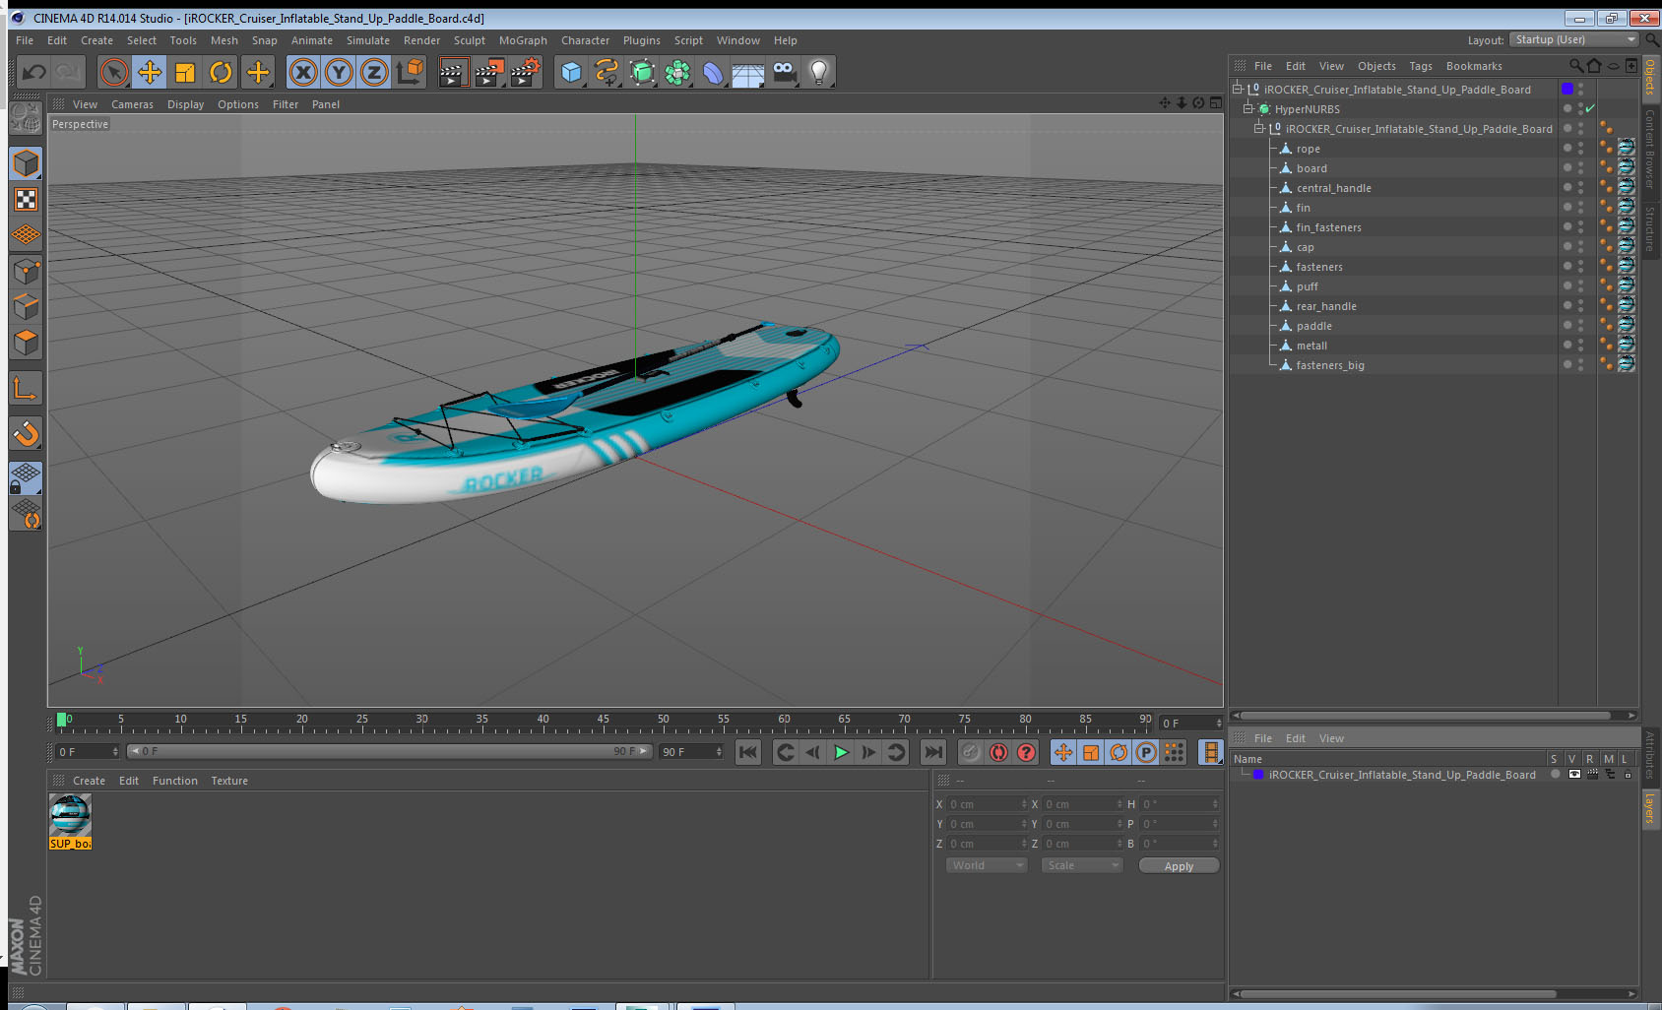Collapse the top iROCKER root object
The image size is (1662, 1010).
click(1238, 89)
